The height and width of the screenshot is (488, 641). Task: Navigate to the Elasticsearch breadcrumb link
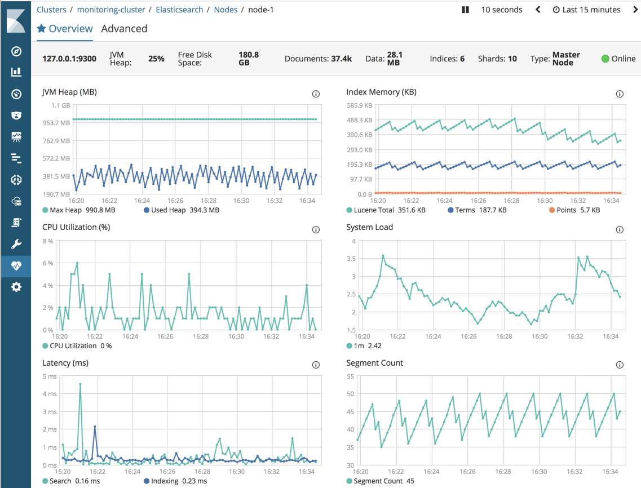[x=179, y=9]
